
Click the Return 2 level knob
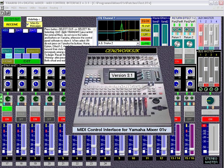tap(189, 44)
